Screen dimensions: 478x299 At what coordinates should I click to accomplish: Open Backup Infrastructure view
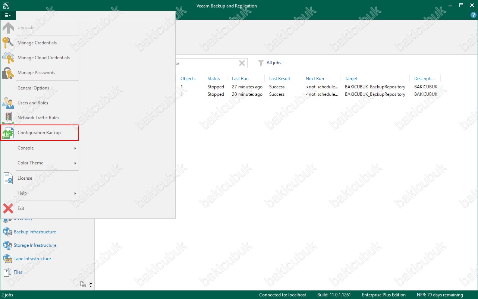pyautogui.click(x=35, y=232)
